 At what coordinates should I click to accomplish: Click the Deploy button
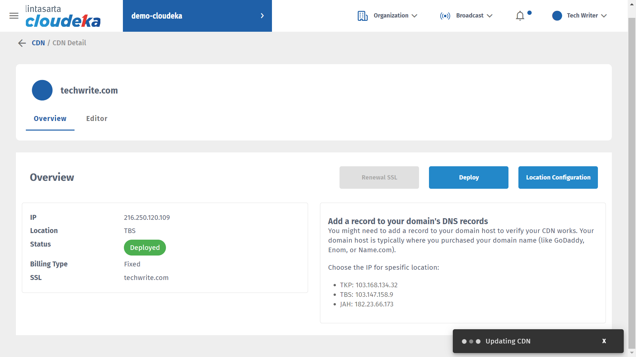click(468, 178)
